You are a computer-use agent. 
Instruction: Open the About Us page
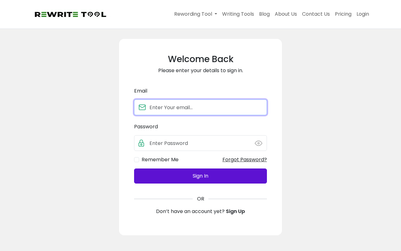(x=286, y=14)
